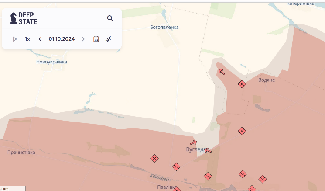325x191 pixels.
Task: Go to the previous date
Action: pos(40,39)
